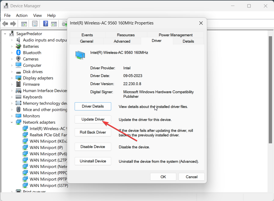Expand the Batteries category
The image size is (274, 201).
tap(12, 46)
